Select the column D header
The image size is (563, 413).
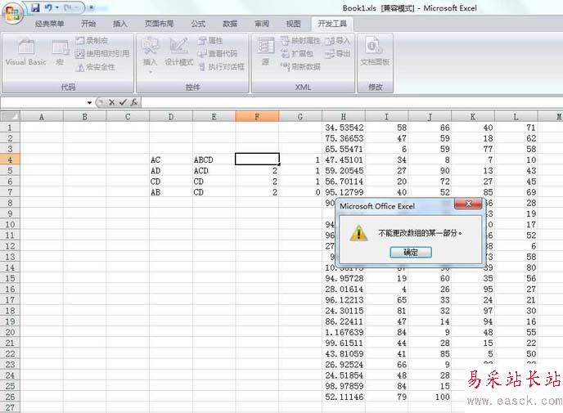(x=171, y=117)
